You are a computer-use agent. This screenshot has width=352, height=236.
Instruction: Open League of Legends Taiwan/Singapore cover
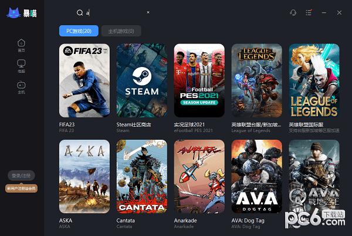coord(257,80)
